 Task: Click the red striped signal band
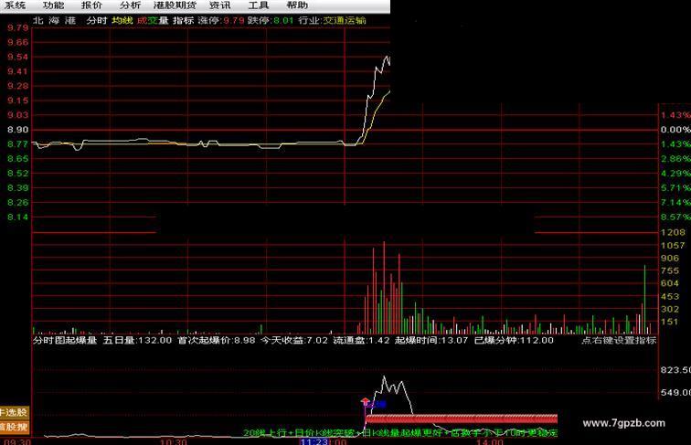[x=462, y=419]
